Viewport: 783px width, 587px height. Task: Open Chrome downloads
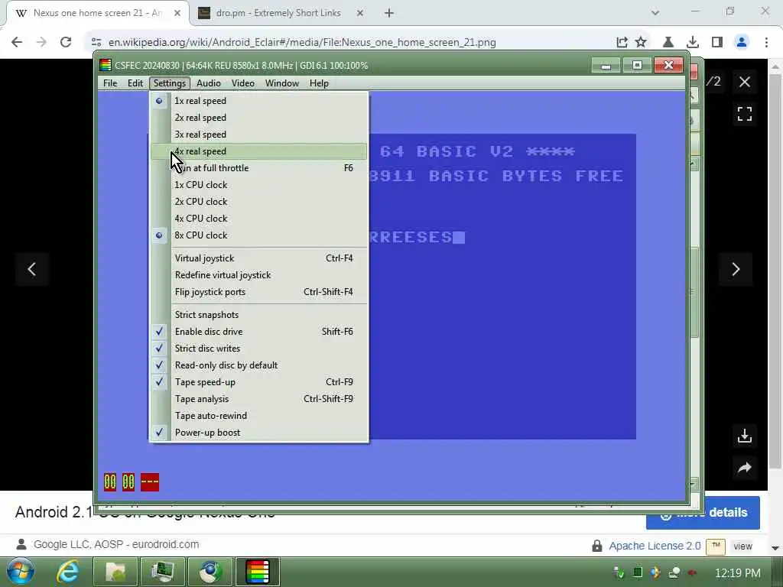point(693,43)
